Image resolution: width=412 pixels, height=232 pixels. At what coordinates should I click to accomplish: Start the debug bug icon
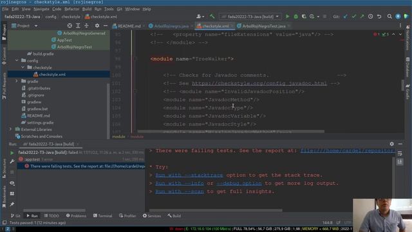pyautogui.click(x=295, y=17)
